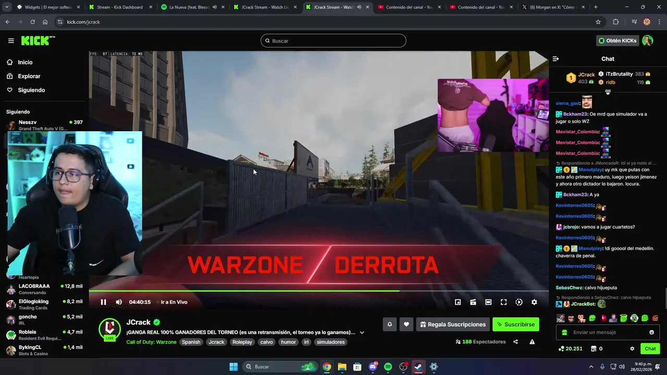Screen dimensions: 667x375
Task: Switch to Morgan en X tab
Action: point(553,7)
